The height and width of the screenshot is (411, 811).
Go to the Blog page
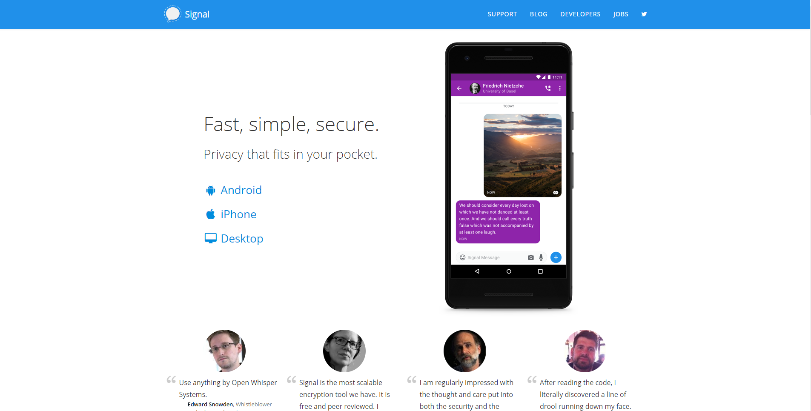pos(539,14)
